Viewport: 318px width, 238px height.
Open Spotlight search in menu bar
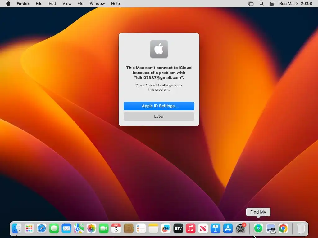click(x=261, y=4)
